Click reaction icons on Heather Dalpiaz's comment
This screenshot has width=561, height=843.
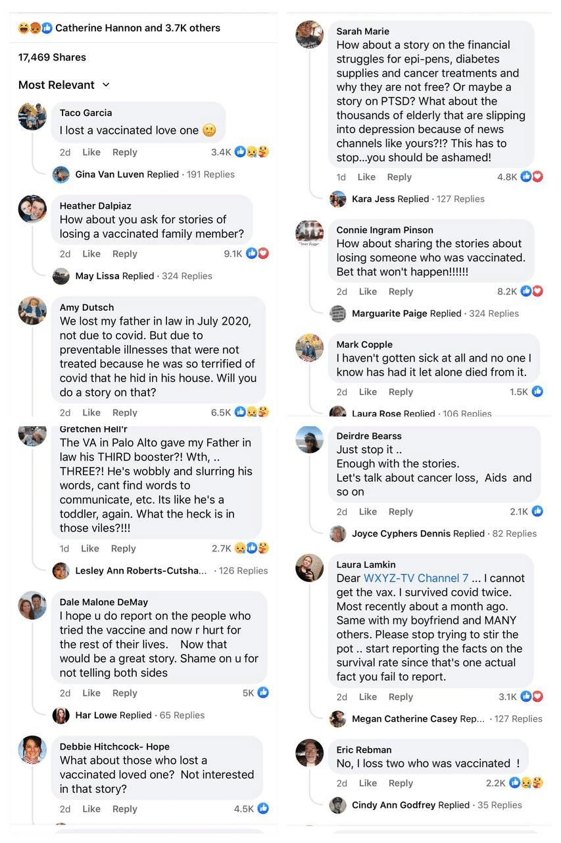click(257, 254)
